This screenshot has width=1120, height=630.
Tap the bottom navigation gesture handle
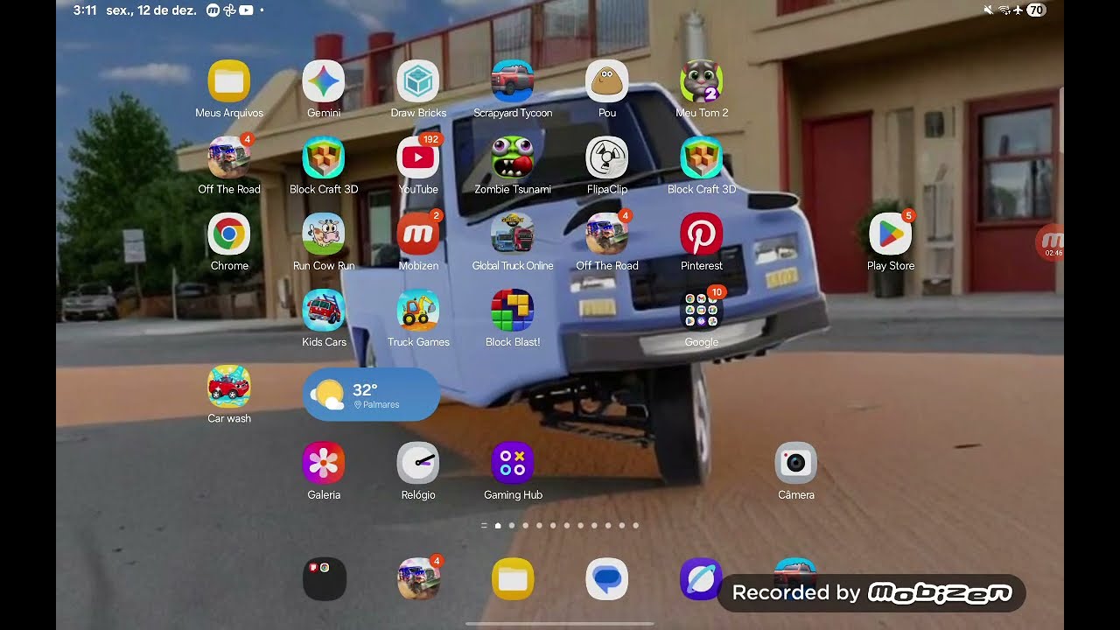tap(560, 624)
